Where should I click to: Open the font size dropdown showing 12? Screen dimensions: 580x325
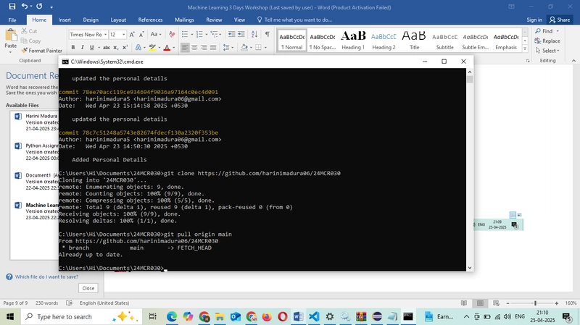pos(123,34)
